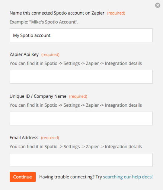Select the 'Unique ID / Company Name' label
The height and width of the screenshot is (190, 163).
pos(38,96)
